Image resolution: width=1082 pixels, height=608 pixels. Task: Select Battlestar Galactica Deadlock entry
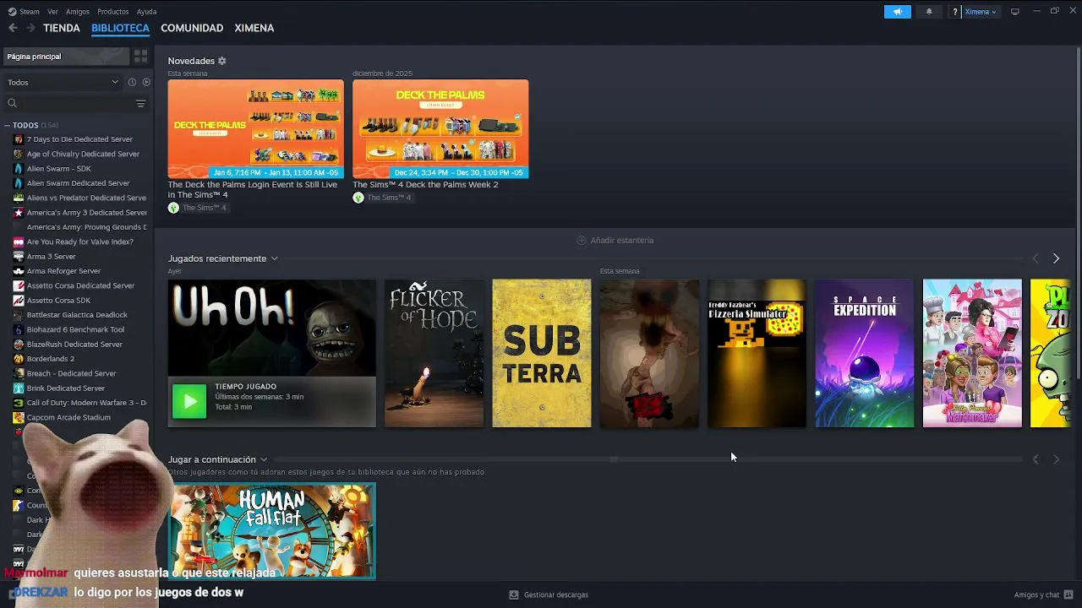click(x=77, y=315)
